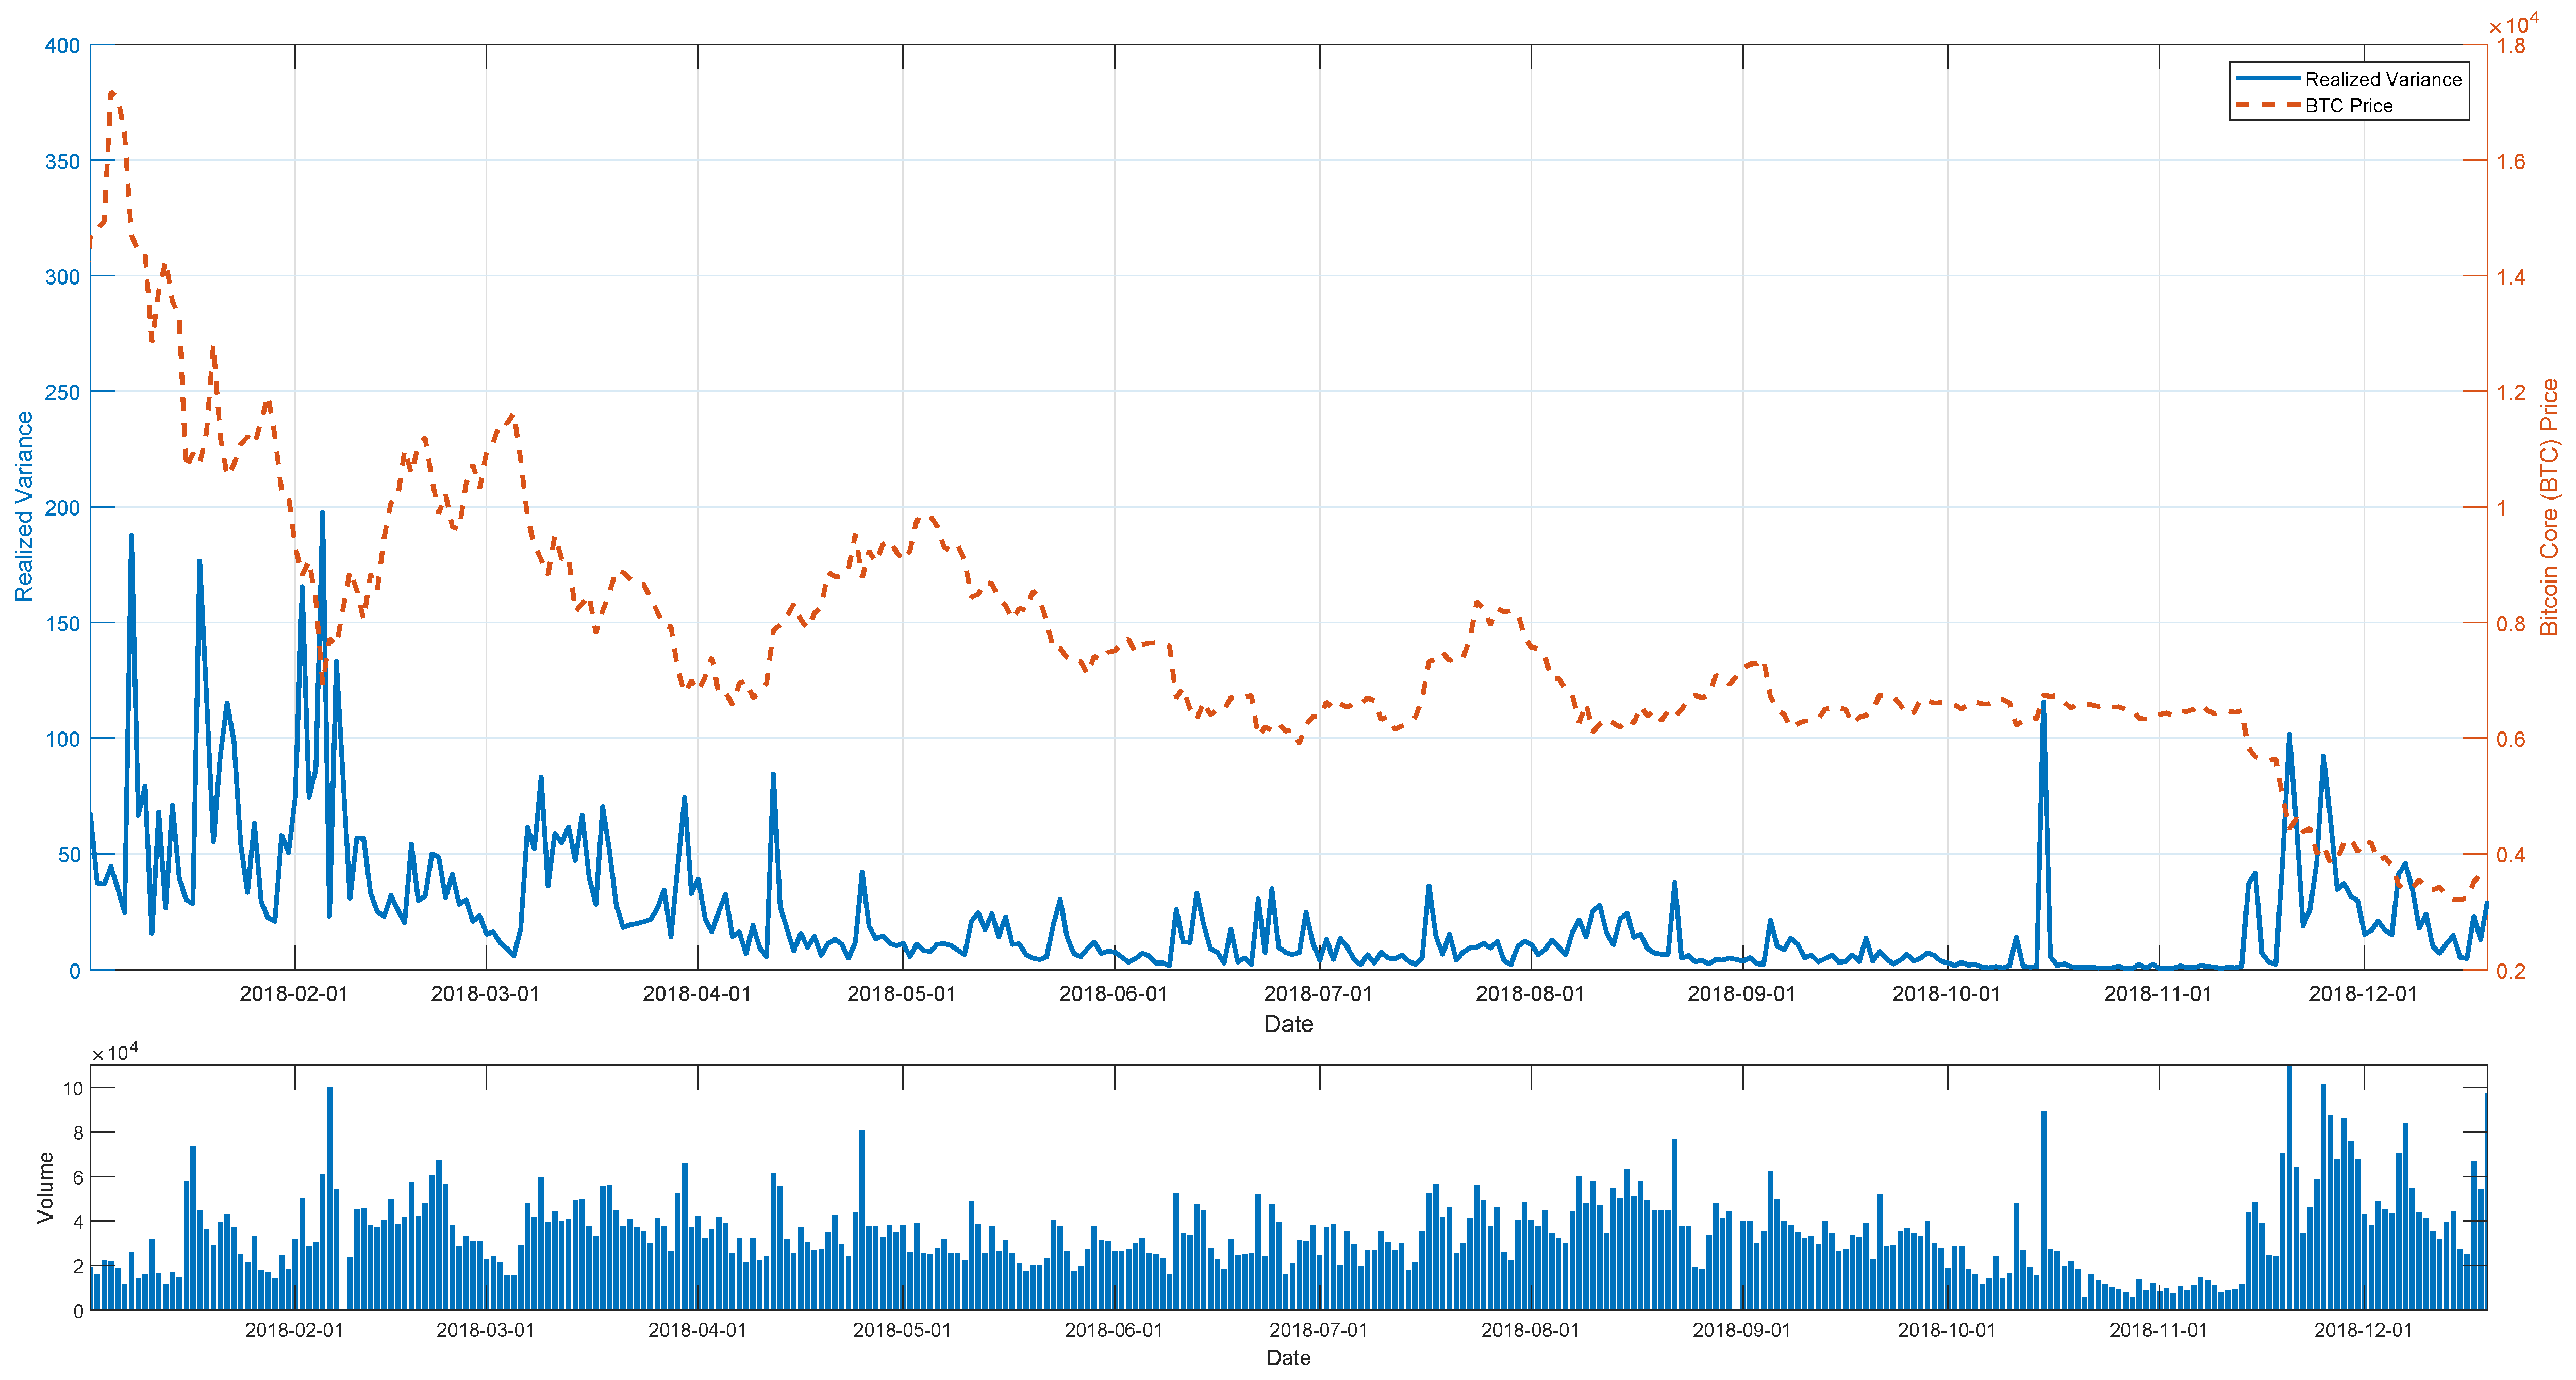Viewport: 2576px width, 1380px height.
Task: Click the Volume y-axis label
Action: [x=45, y=1187]
